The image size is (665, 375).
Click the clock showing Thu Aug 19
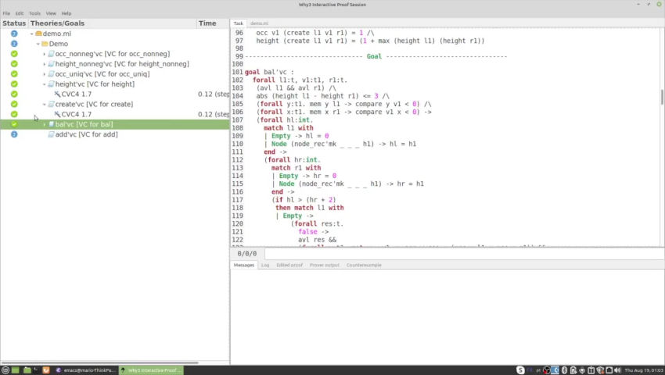642,370
